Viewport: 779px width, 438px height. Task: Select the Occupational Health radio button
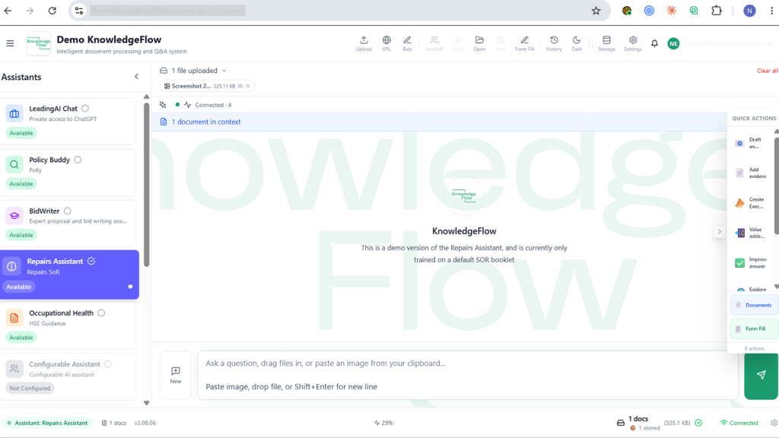click(x=101, y=313)
